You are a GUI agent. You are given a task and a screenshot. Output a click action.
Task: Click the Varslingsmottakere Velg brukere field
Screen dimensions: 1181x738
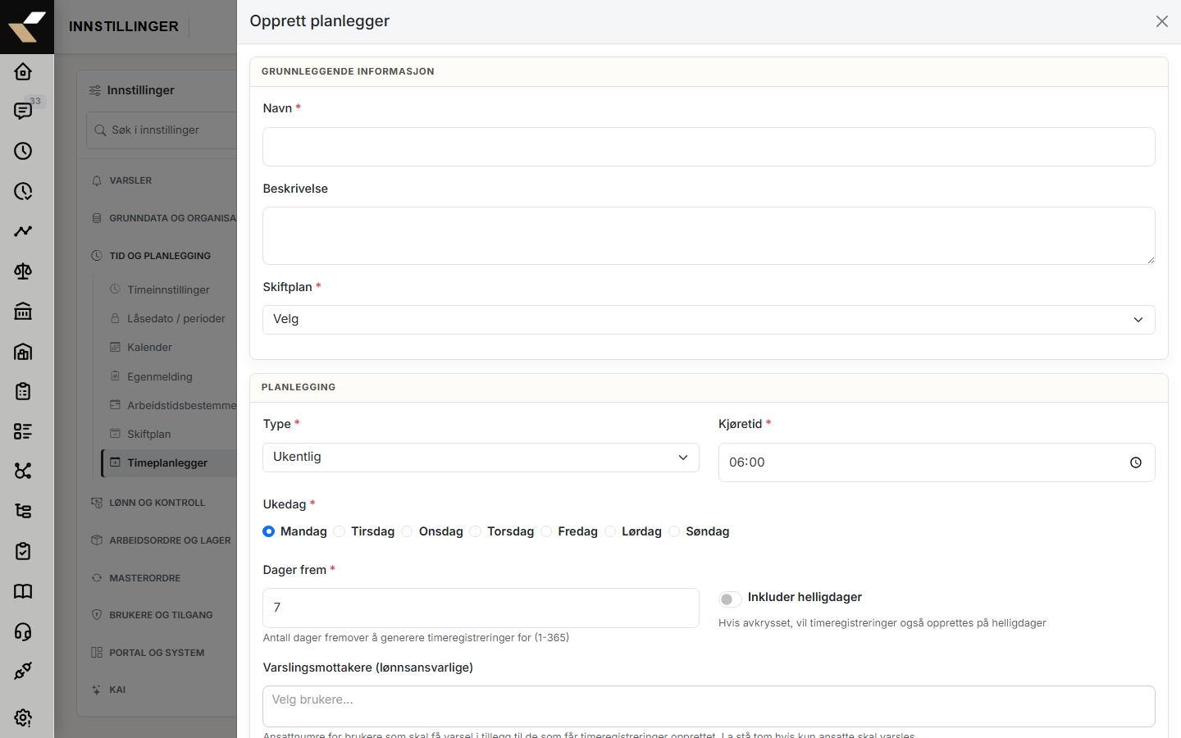(x=709, y=706)
